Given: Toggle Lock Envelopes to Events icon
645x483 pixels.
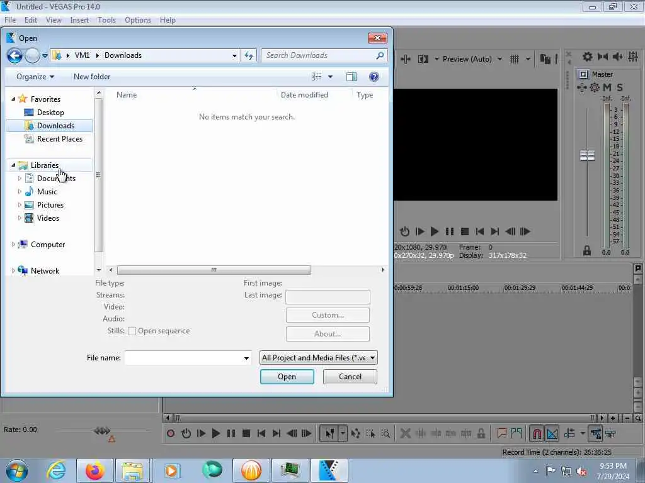Looking at the screenshot, I should pyautogui.click(x=596, y=433).
